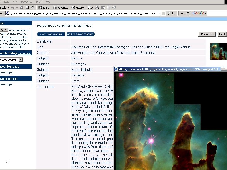This screenshot has width=227, height=170.
Task: Click the Serpens subject value
Action: (78, 75)
